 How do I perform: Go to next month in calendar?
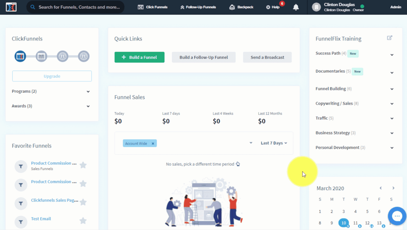click(x=393, y=188)
